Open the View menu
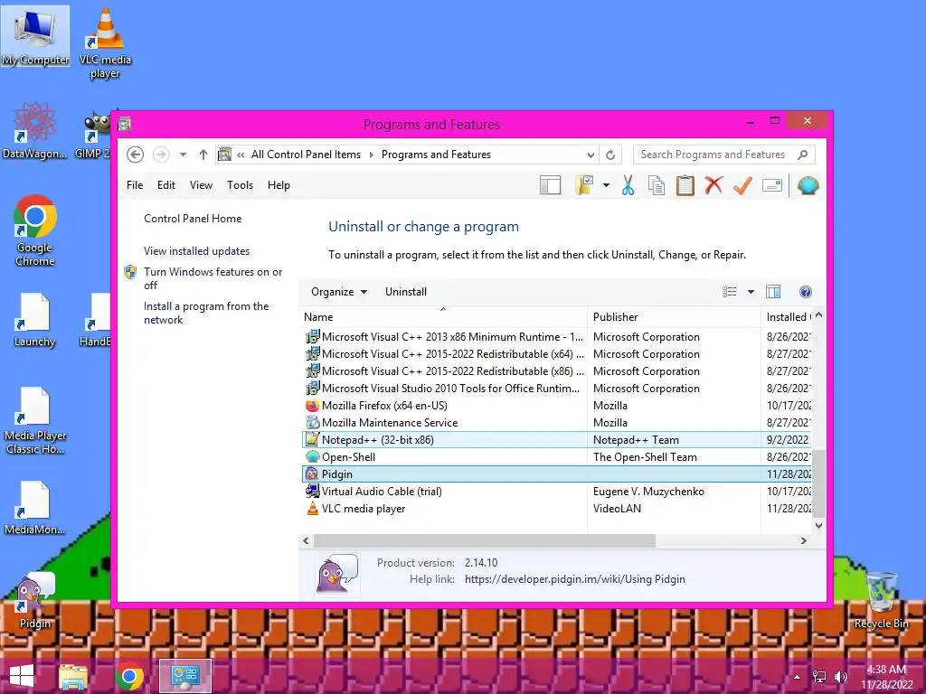 pos(201,185)
